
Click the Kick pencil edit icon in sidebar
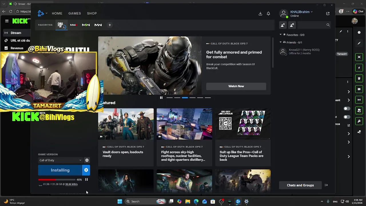coord(359,43)
